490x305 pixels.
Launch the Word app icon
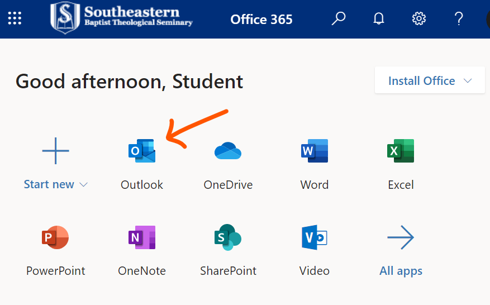(315, 151)
